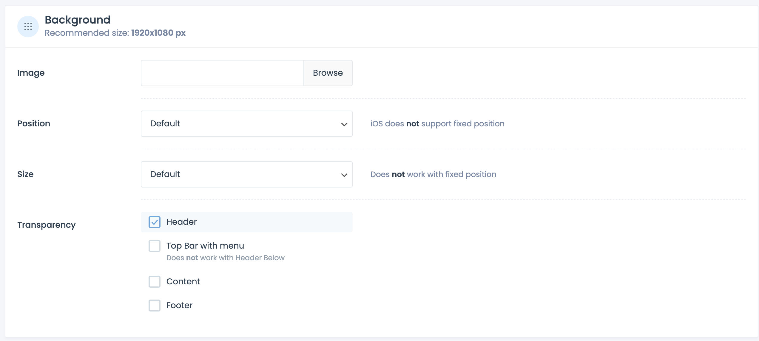Click the Position dropdown chevron arrow

344,124
